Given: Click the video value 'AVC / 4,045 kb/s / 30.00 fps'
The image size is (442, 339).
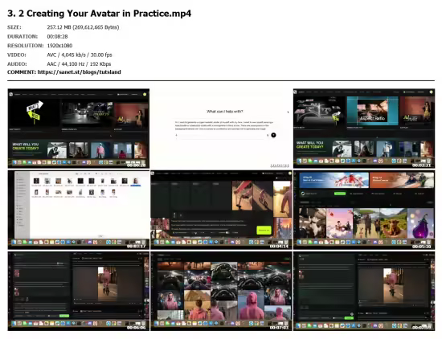Looking at the screenshot, I should [80, 55].
